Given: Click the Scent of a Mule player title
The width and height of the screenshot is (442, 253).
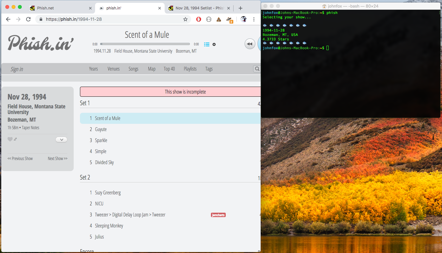Looking at the screenshot, I should pos(147,35).
